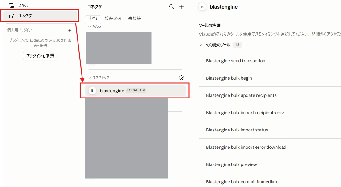Click the blastengine detail title
Screen dimensions: 341x187
tap(224, 7)
